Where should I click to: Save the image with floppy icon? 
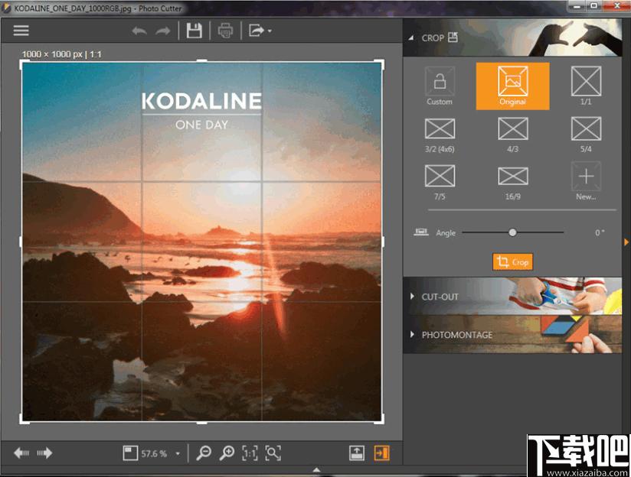(x=194, y=31)
